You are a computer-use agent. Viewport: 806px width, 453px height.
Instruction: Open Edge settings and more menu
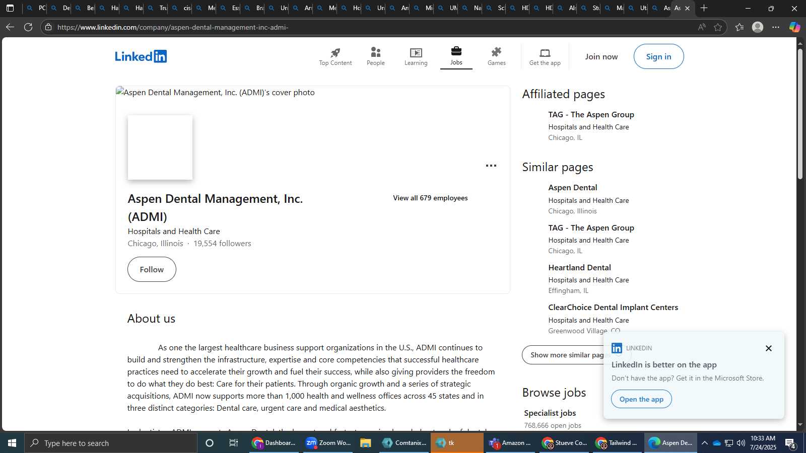tap(776, 27)
